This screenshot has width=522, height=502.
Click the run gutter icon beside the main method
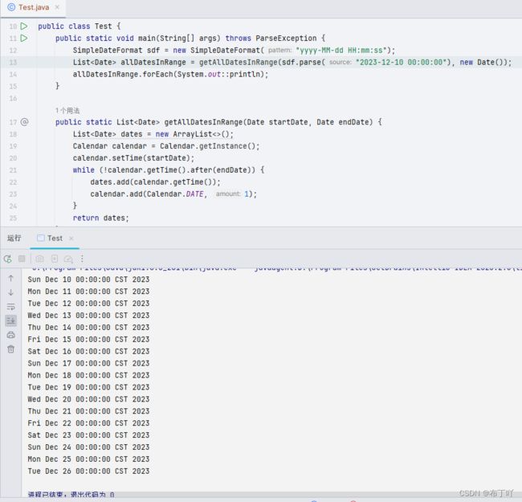coord(24,39)
